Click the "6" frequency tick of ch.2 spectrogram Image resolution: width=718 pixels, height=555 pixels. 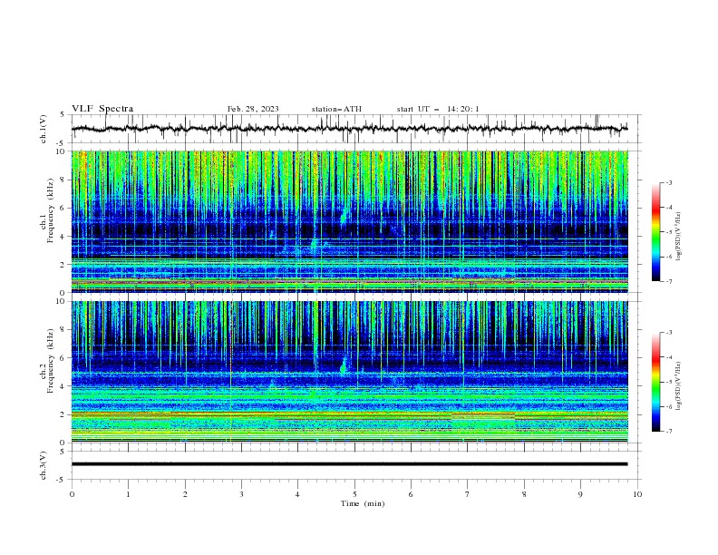coord(64,358)
